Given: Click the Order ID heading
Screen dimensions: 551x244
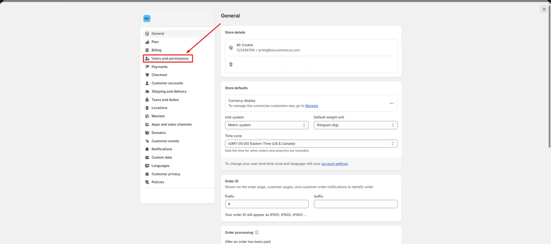Looking at the screenshot, I should pyautogui.click(x=232, y=181).
